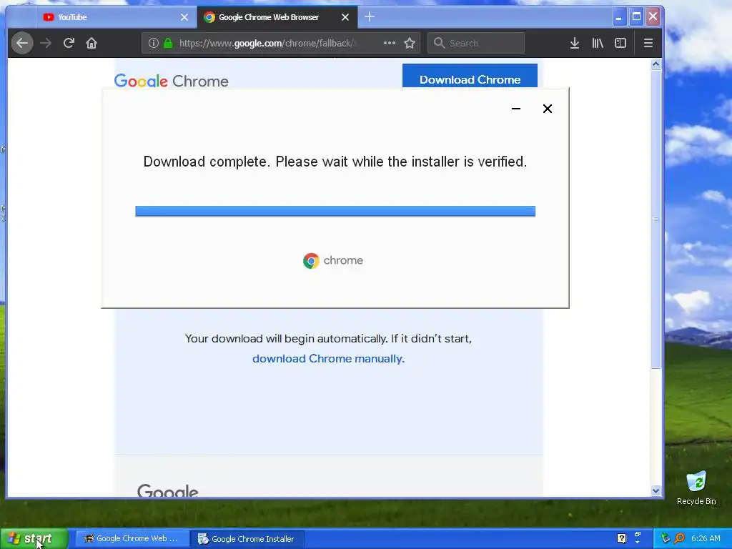This screenshot has height=549, width=732.
Task: Click the installer progress bar
Action: click(x=335, y=211)
